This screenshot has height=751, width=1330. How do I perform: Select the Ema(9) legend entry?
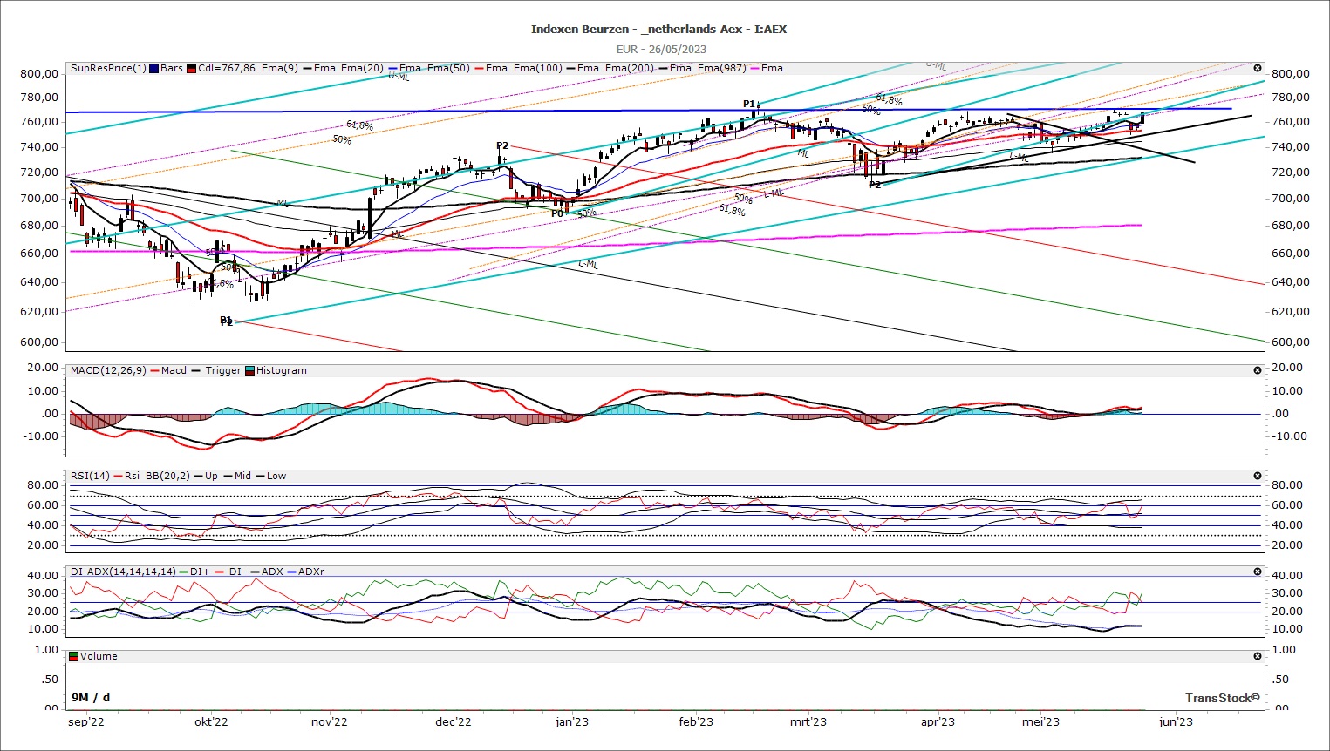280,68
